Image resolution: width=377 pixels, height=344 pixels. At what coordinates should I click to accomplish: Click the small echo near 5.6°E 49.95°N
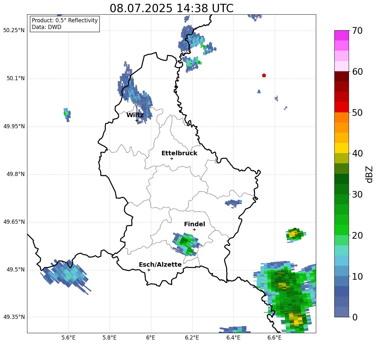tap(67, 115)
